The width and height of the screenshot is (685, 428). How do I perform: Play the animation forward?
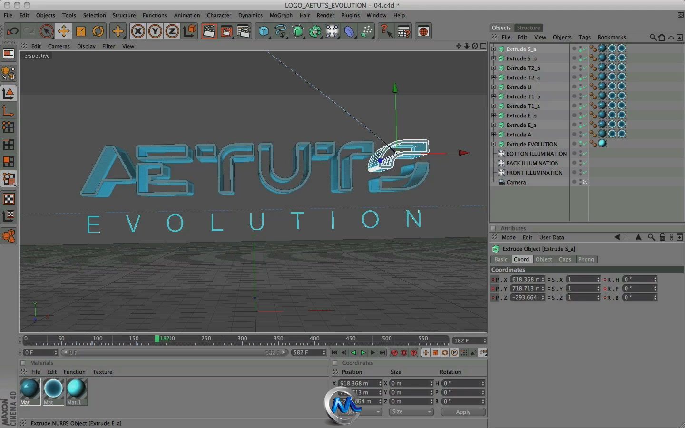pos(363,352)
